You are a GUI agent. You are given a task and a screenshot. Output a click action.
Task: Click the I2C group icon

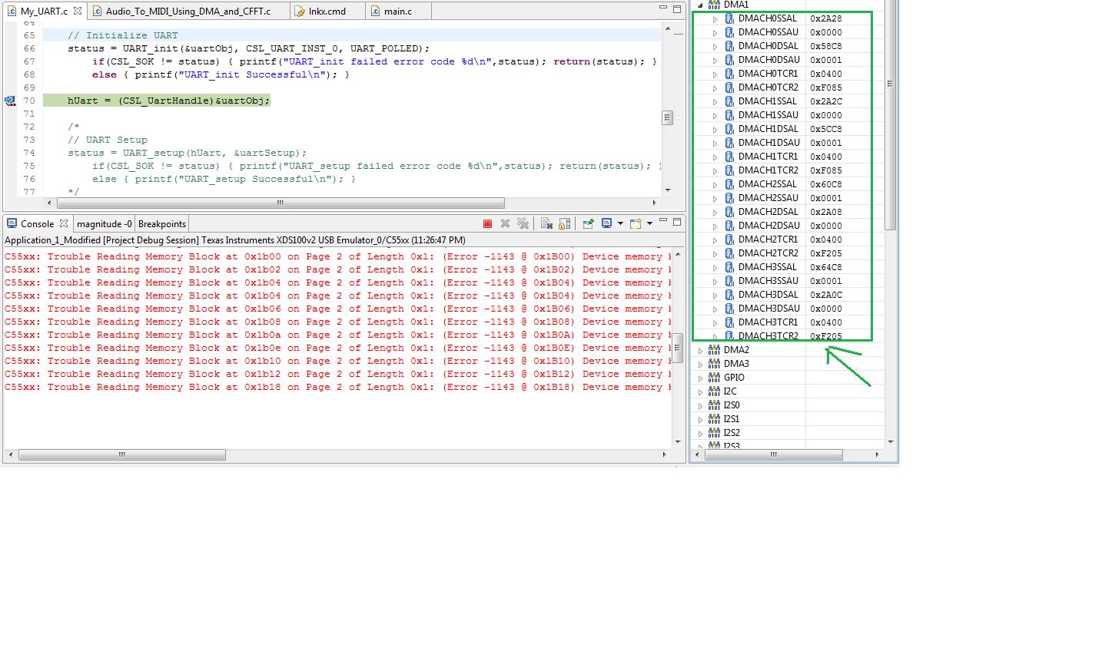[x=714, y=391]
